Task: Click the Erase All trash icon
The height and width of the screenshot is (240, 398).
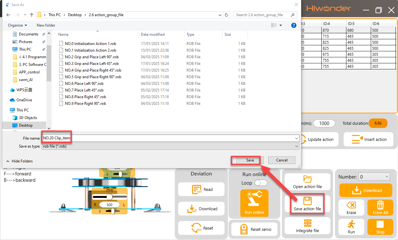Action: click(380, 205)
